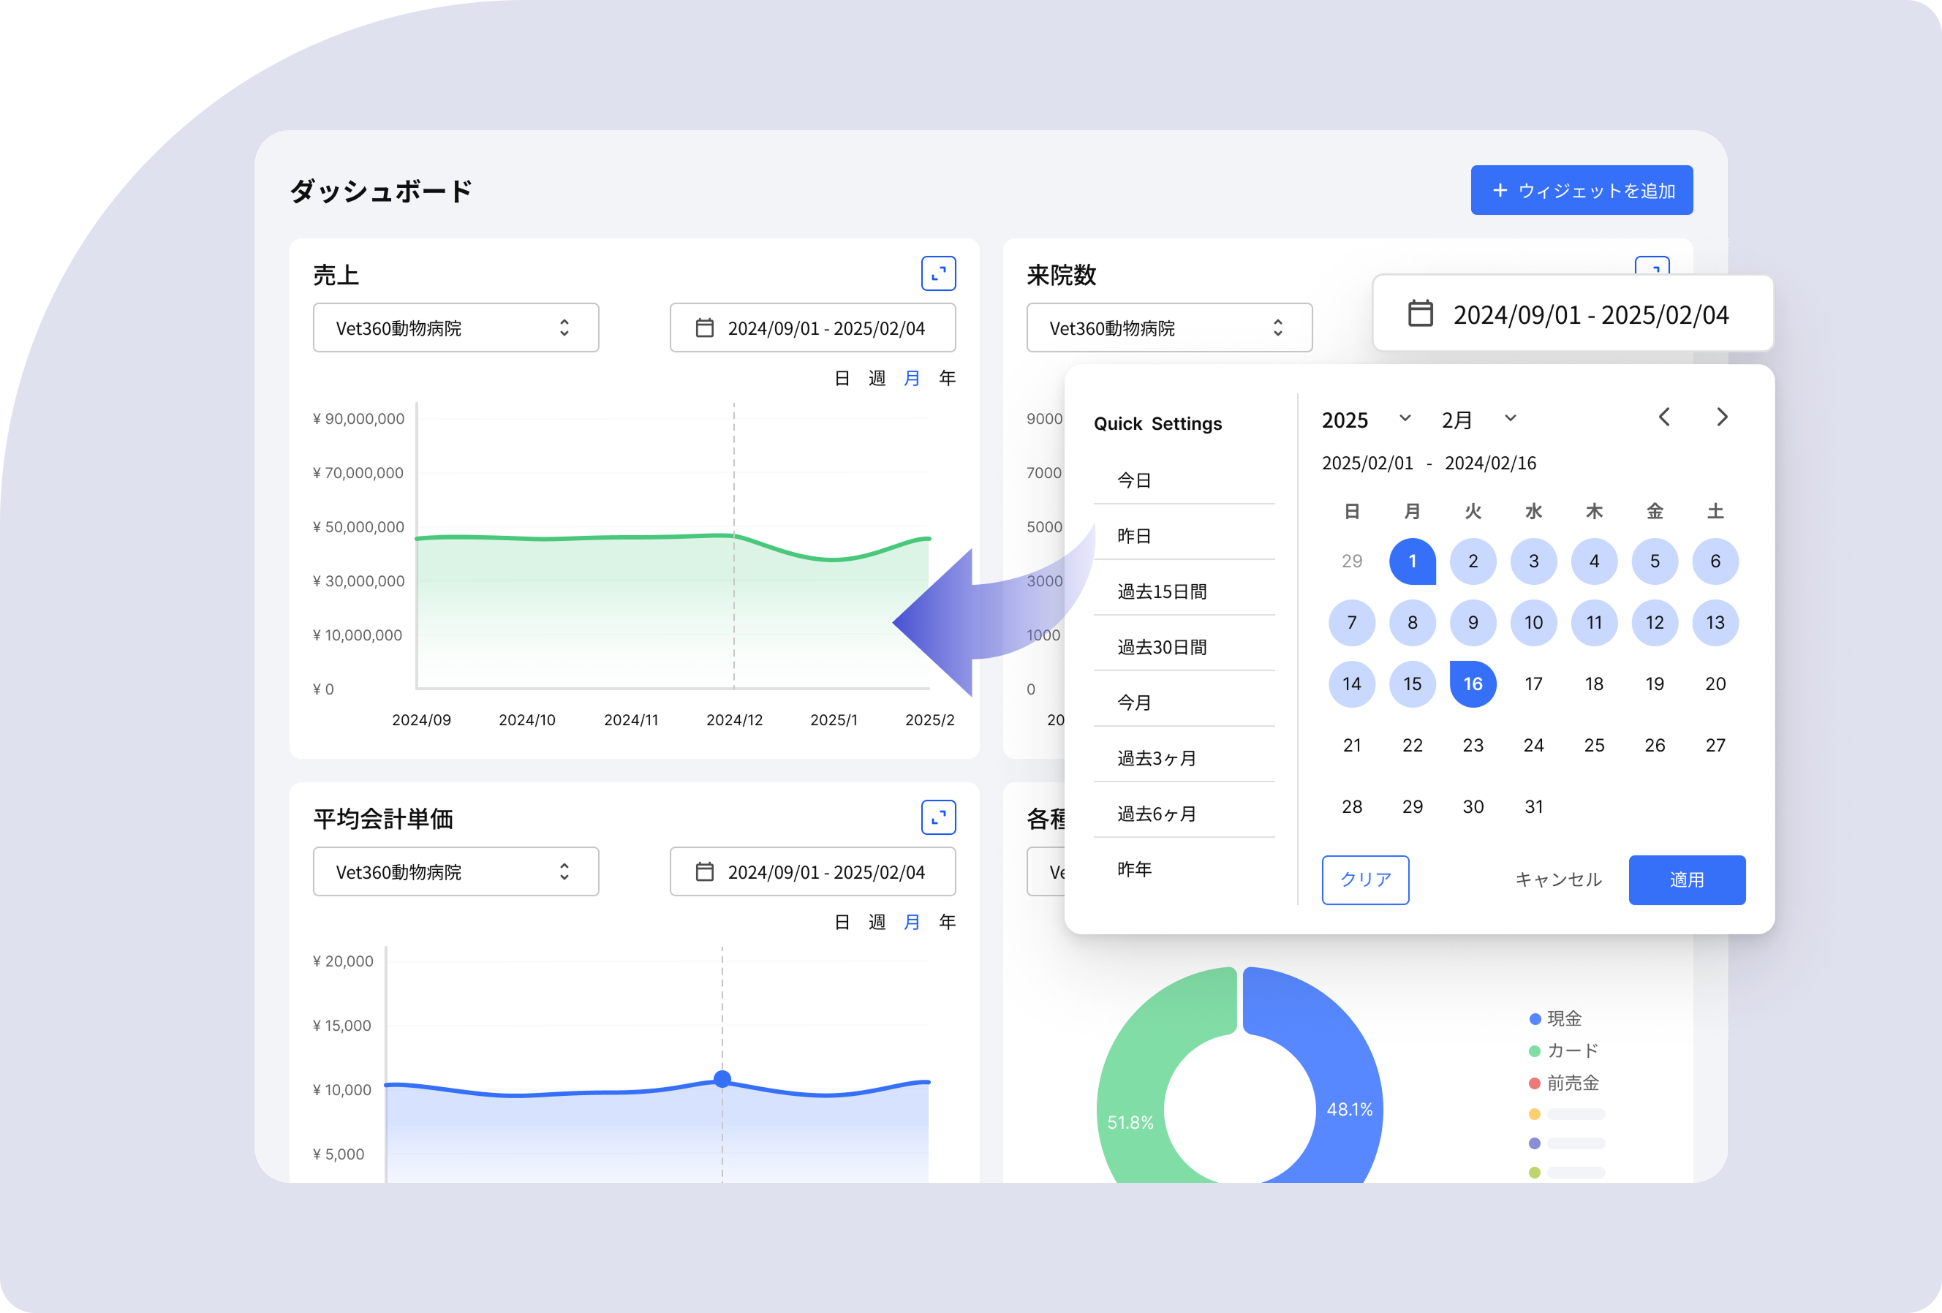This screenshot has width=1942, height=1313.
Task: Open the Vet360動物病院 dropdown in 売上
Action: tap(456, 328)
